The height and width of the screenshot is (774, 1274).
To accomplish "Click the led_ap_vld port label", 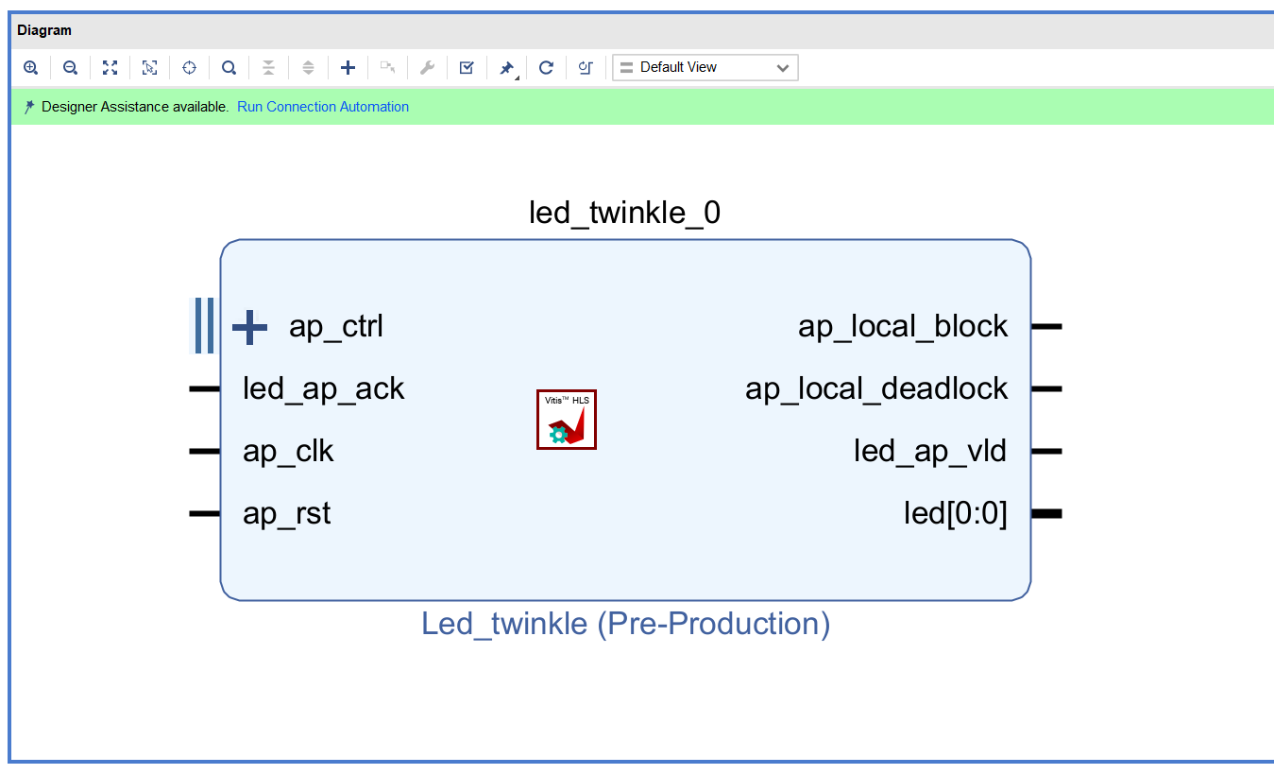I will pyautogui.click(x=930, y=452).
